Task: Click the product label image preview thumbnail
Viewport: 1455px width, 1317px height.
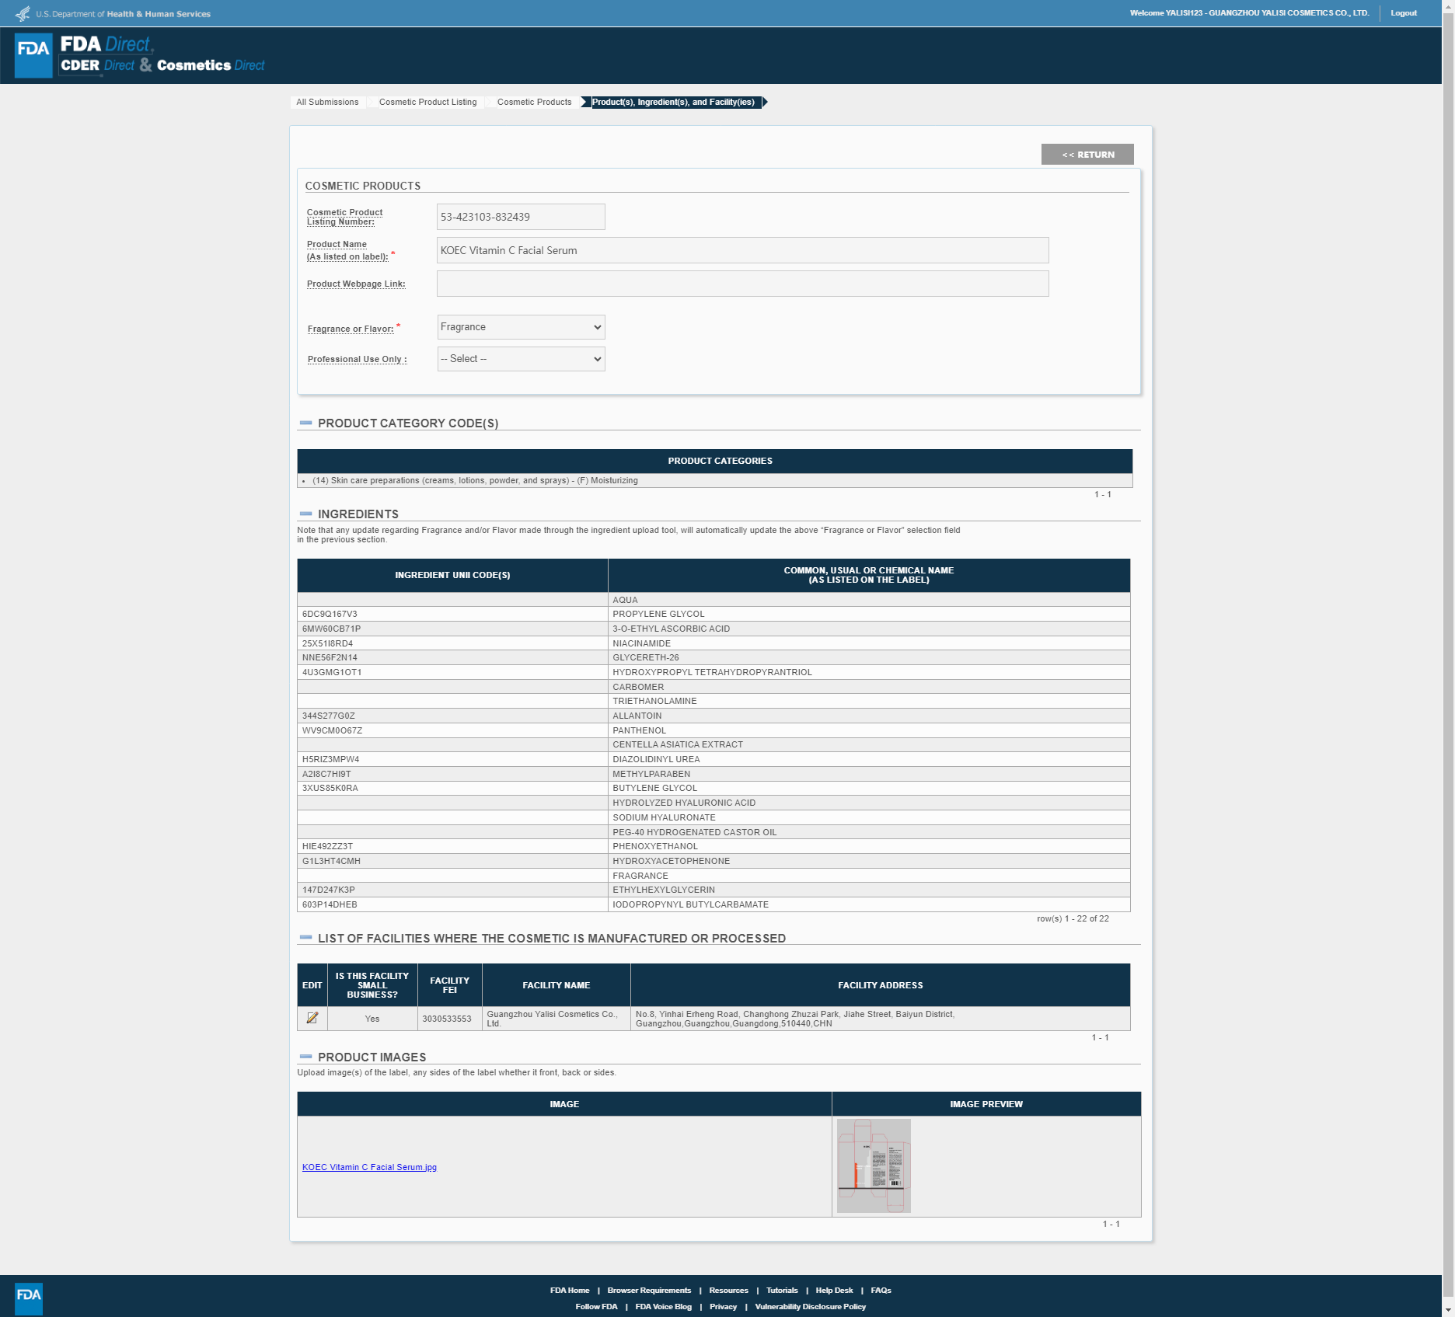Action: click(874, 1165)
